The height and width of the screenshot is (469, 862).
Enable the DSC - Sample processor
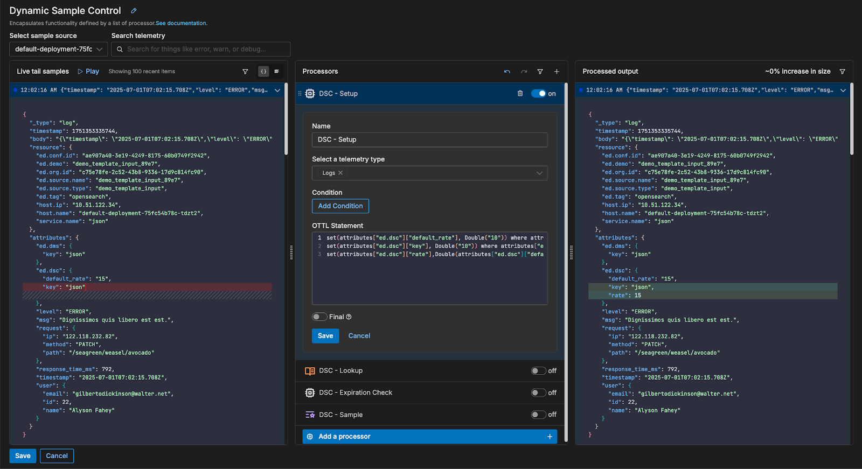538,415
